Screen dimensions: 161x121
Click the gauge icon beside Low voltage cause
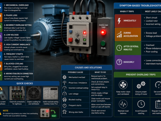pyautogui.click(x=64, y=94)
